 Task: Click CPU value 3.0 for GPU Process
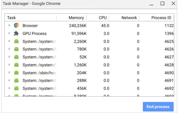[x=106, y=33]
